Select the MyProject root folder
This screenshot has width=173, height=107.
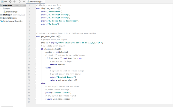point(7,5)
